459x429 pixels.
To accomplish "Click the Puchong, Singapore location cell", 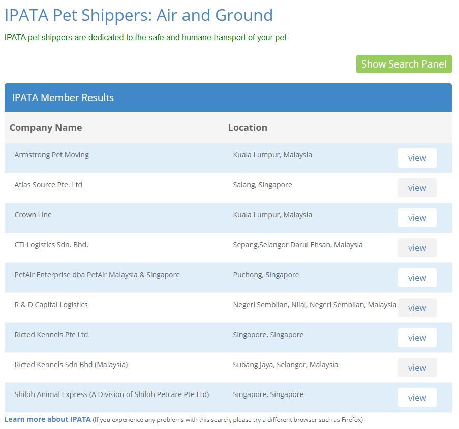I will [266, 275].
